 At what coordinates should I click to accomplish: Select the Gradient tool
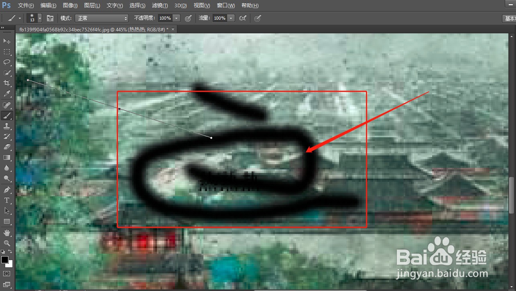pyautogui.click(x=7, y=157)
